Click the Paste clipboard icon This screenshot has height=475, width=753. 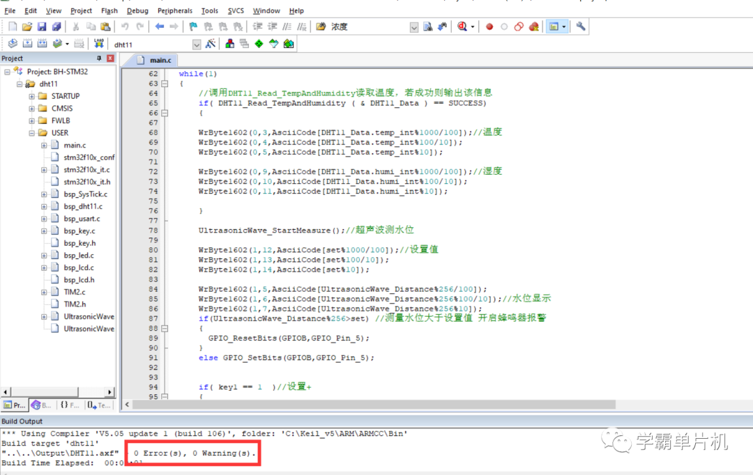[x=105, y=26]
